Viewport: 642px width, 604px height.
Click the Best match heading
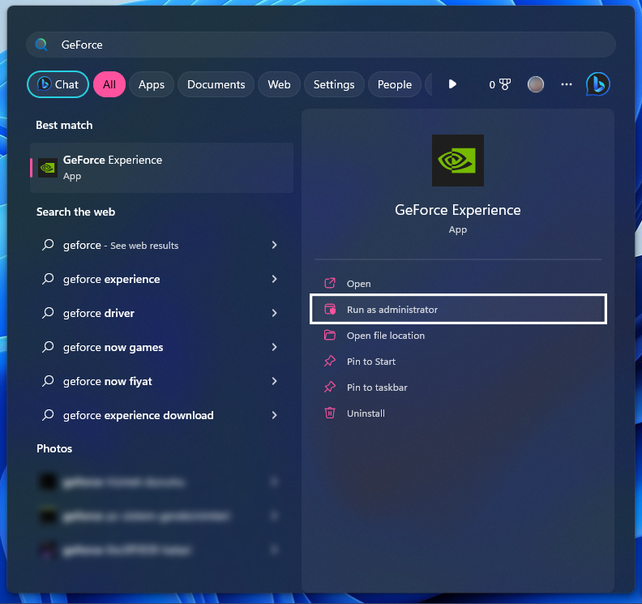pos(64,125)
